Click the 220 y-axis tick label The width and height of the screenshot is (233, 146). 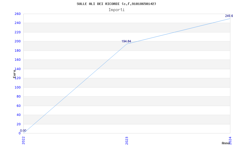coord(17,32)
